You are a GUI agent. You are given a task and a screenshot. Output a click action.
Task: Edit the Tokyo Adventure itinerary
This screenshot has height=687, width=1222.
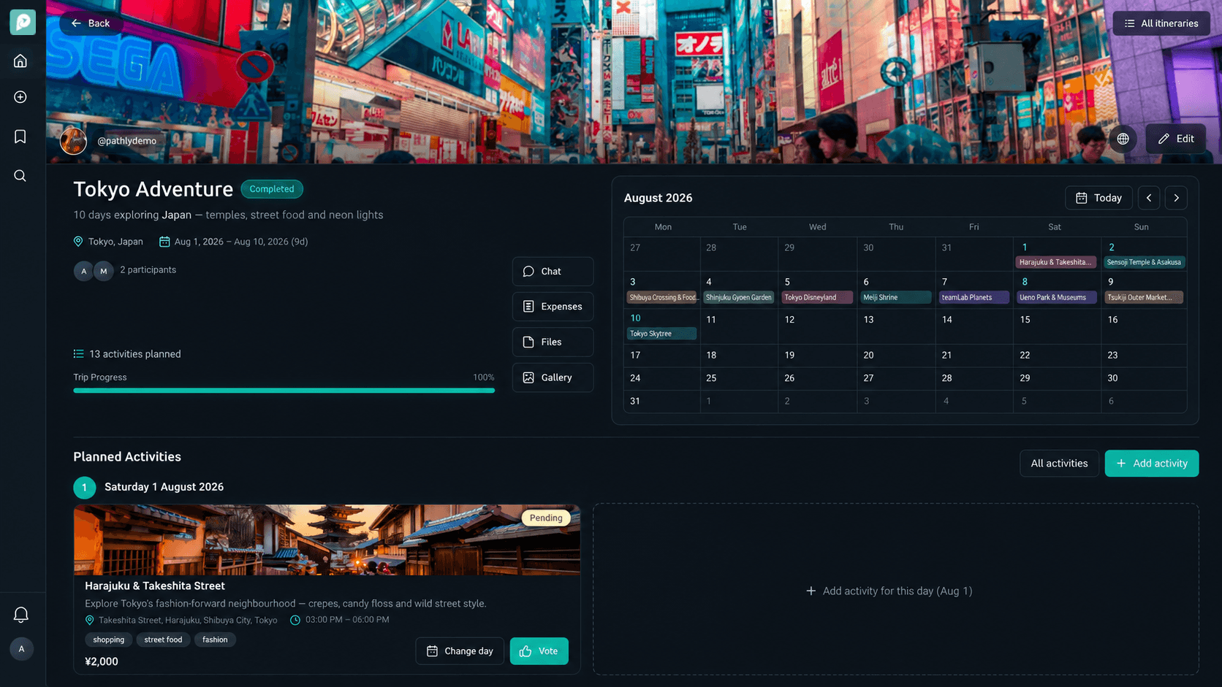tap(1176, 139)
